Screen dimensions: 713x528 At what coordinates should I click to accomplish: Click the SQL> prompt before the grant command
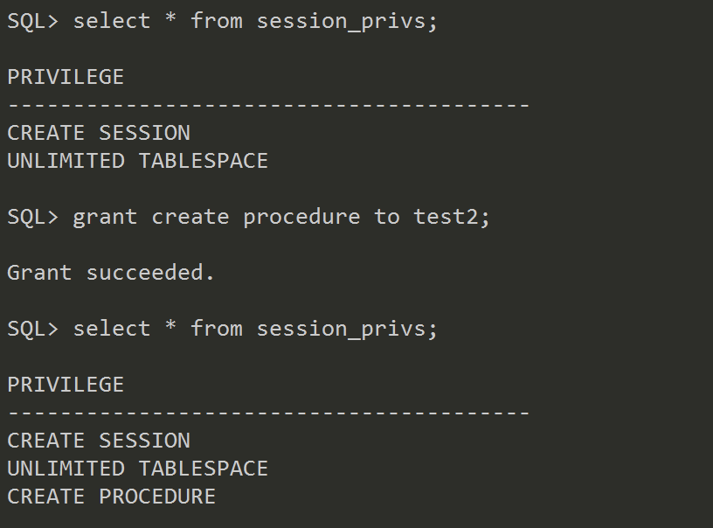[x=32, y=217]
